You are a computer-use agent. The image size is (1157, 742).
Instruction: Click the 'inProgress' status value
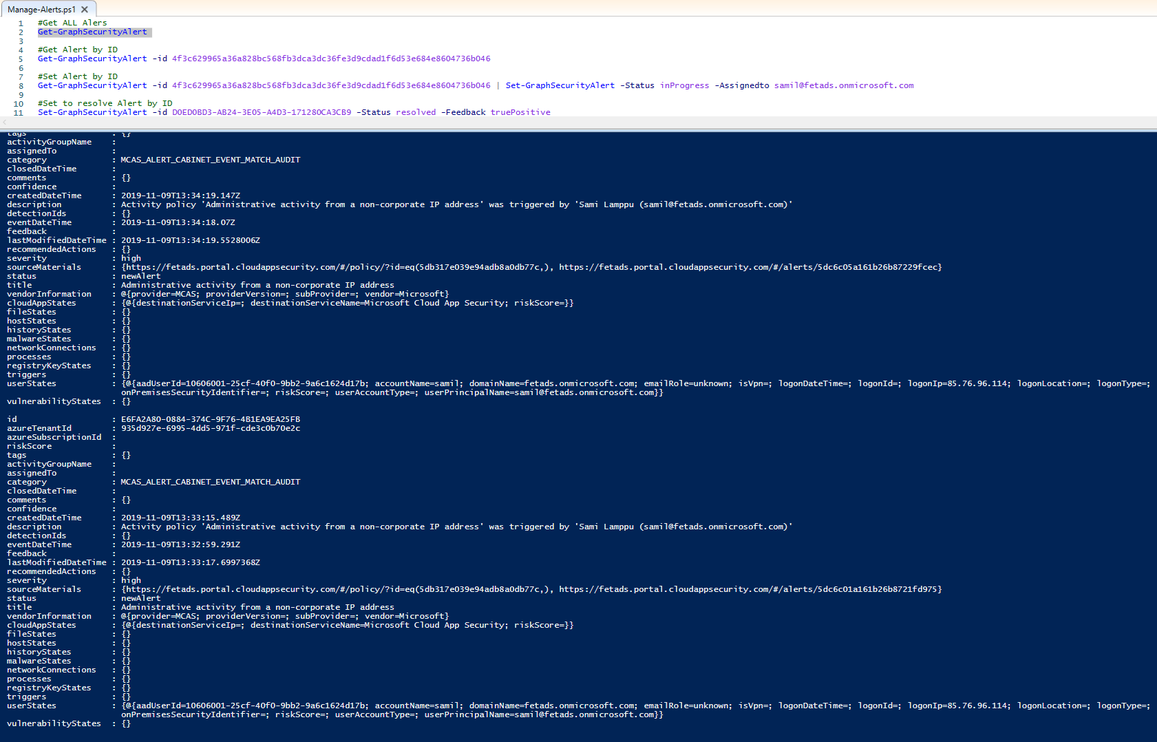684,85
